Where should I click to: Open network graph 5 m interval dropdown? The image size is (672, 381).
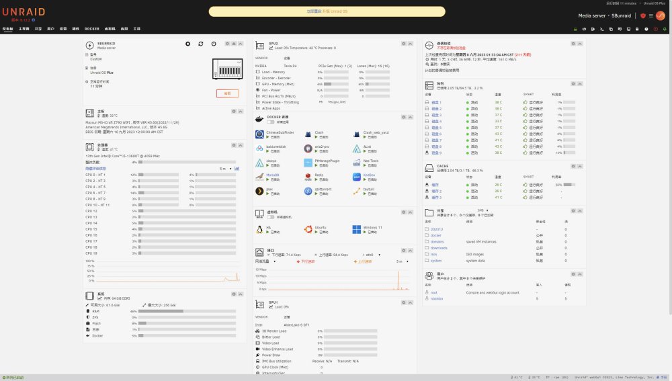pos(403,261)
